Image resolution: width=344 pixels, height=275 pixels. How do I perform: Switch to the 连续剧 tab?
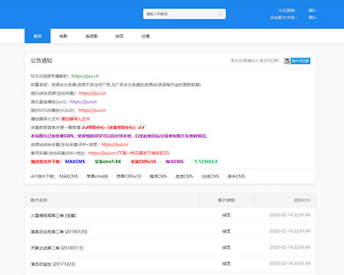click(91, 36)
